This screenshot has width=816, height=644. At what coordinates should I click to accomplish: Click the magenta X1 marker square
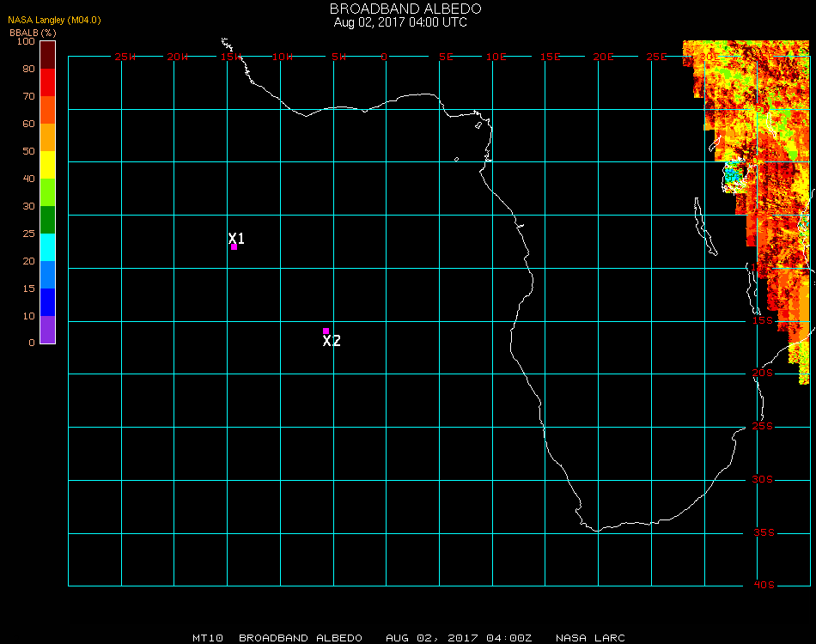pyautogui.click(x=234, y=247)
